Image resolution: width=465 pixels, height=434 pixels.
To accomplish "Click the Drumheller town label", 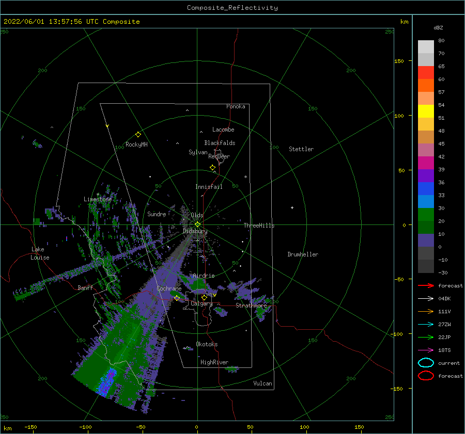I will pyautogui.click(x=303, y=254).
